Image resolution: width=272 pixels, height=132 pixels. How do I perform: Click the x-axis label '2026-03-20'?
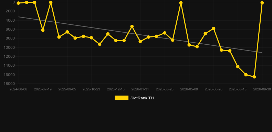[x=165, y=89]
